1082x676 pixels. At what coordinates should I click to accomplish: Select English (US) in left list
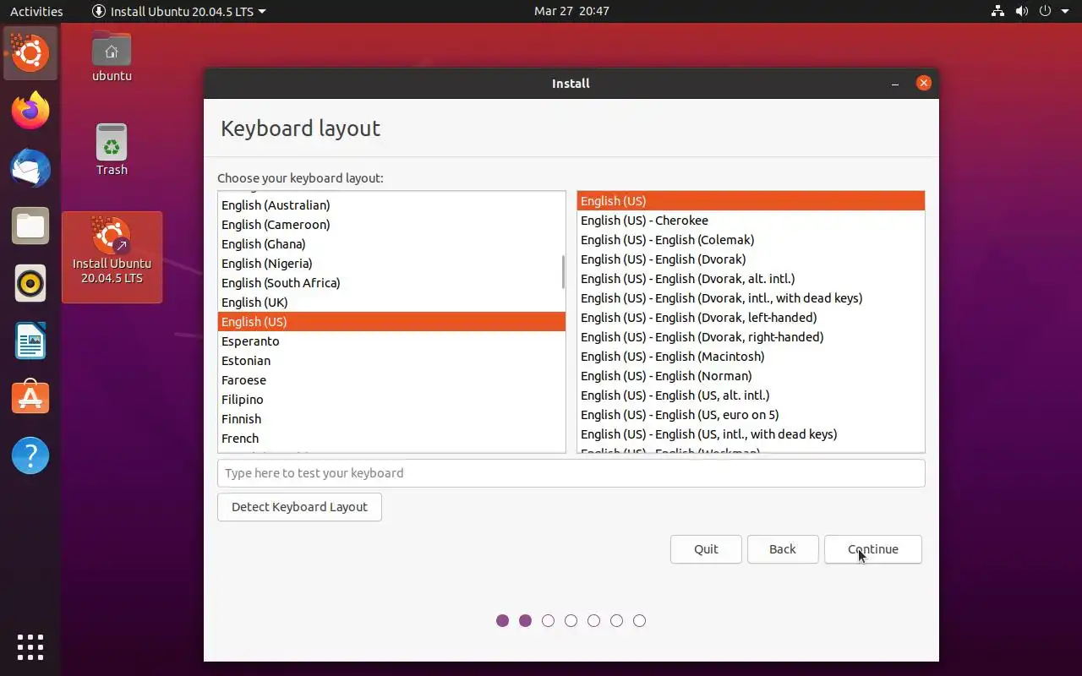391,322
